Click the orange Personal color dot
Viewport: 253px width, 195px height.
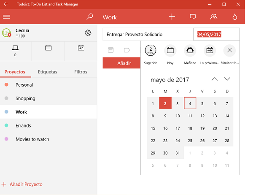point(6,85)
